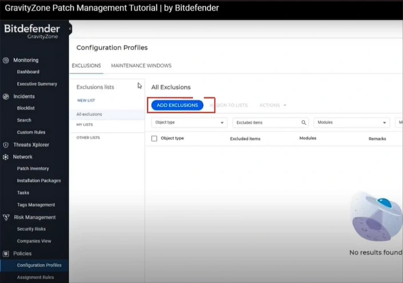Image resolution: width=403 pixels, height=283 pixels.
Task: Type in the Excluded items search field
Action: pyautogui.click(x=266, y=123)
